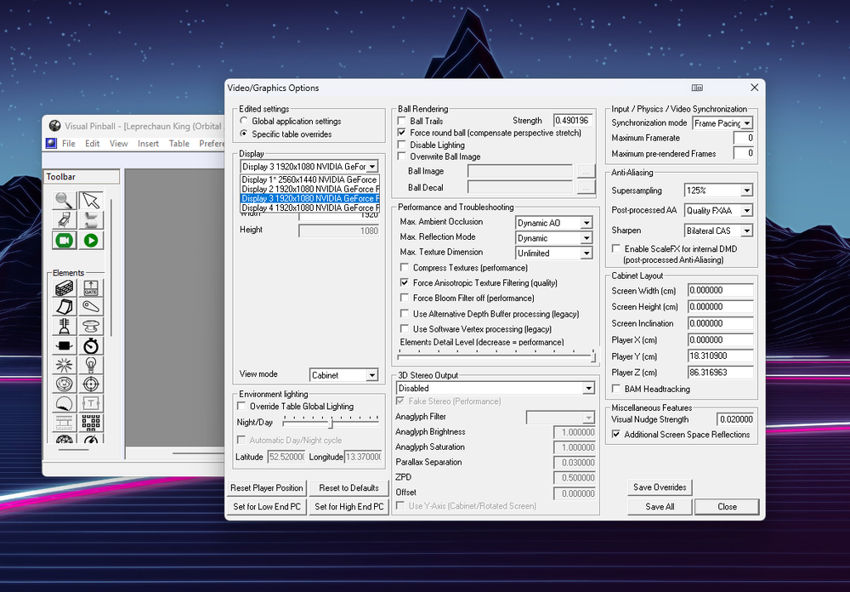850x592 pixels.
Task: Select the Magnify tool in the toolbar
Action: coord(64,200)
